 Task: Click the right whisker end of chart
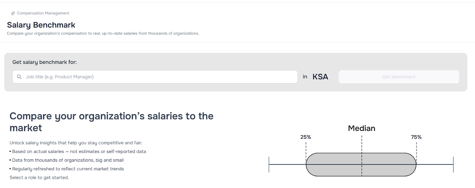(453, 165)
